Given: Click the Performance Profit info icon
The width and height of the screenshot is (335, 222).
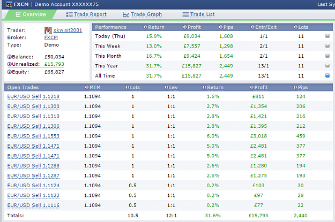Looking at the screenshot, I should [x=185, y=27].
